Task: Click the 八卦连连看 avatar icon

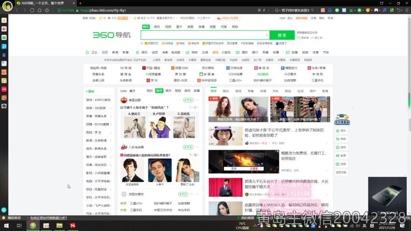Action: 124,147
